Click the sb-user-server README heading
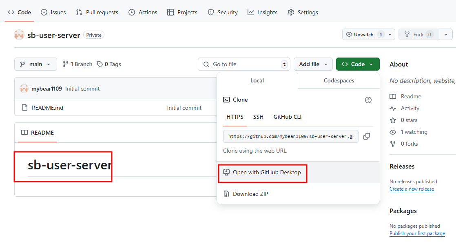 (x=70, y=165)
